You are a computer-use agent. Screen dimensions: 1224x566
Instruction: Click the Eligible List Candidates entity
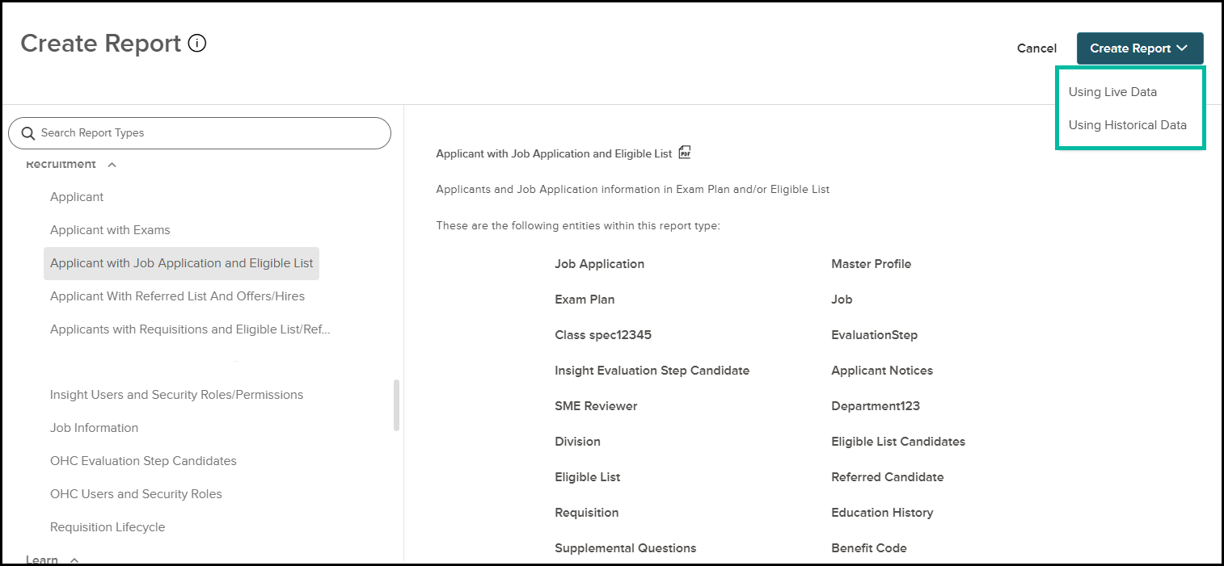coord(898,442)
